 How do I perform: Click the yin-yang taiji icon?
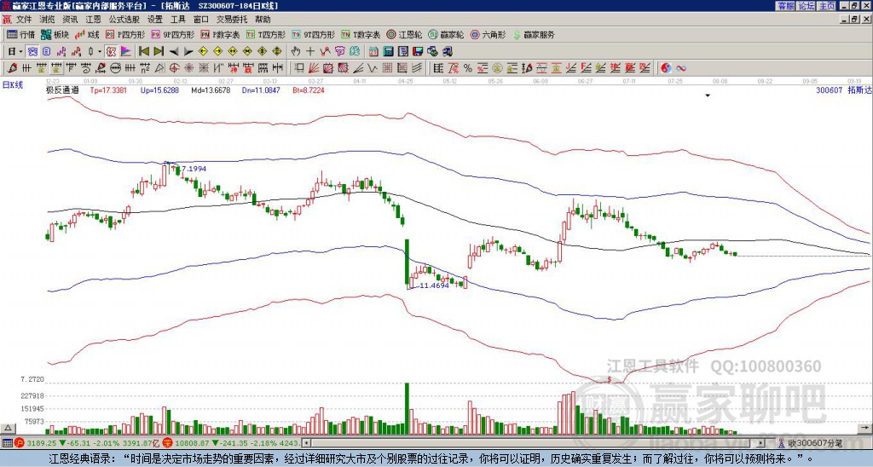666,68
